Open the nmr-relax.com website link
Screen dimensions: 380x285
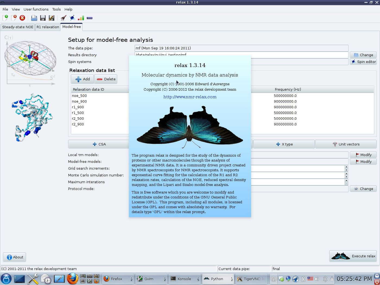point(190,97)
